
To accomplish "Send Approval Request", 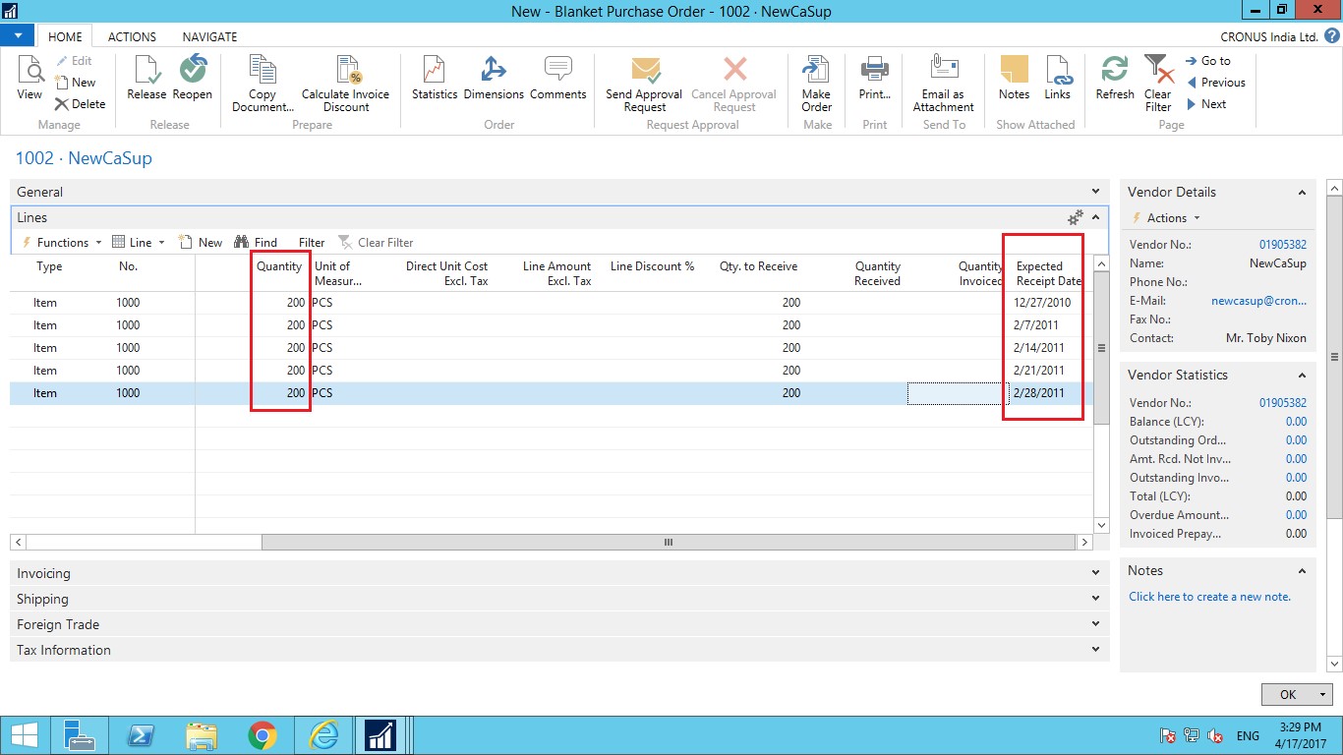I will point(645,84).
